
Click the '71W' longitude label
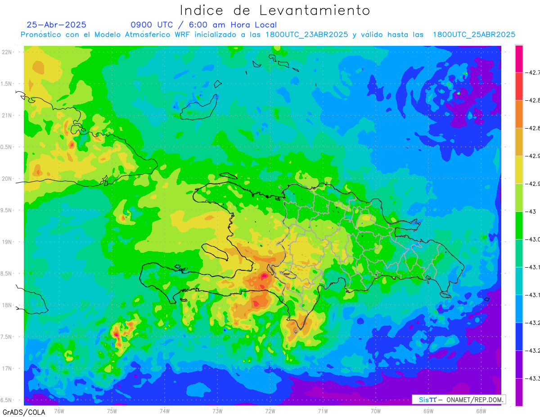323,411
